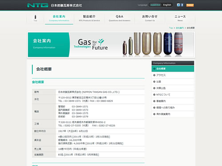The image size is (222, 166).
Task: Click the gas cylinders banner image
Action: tap(153, 45)
